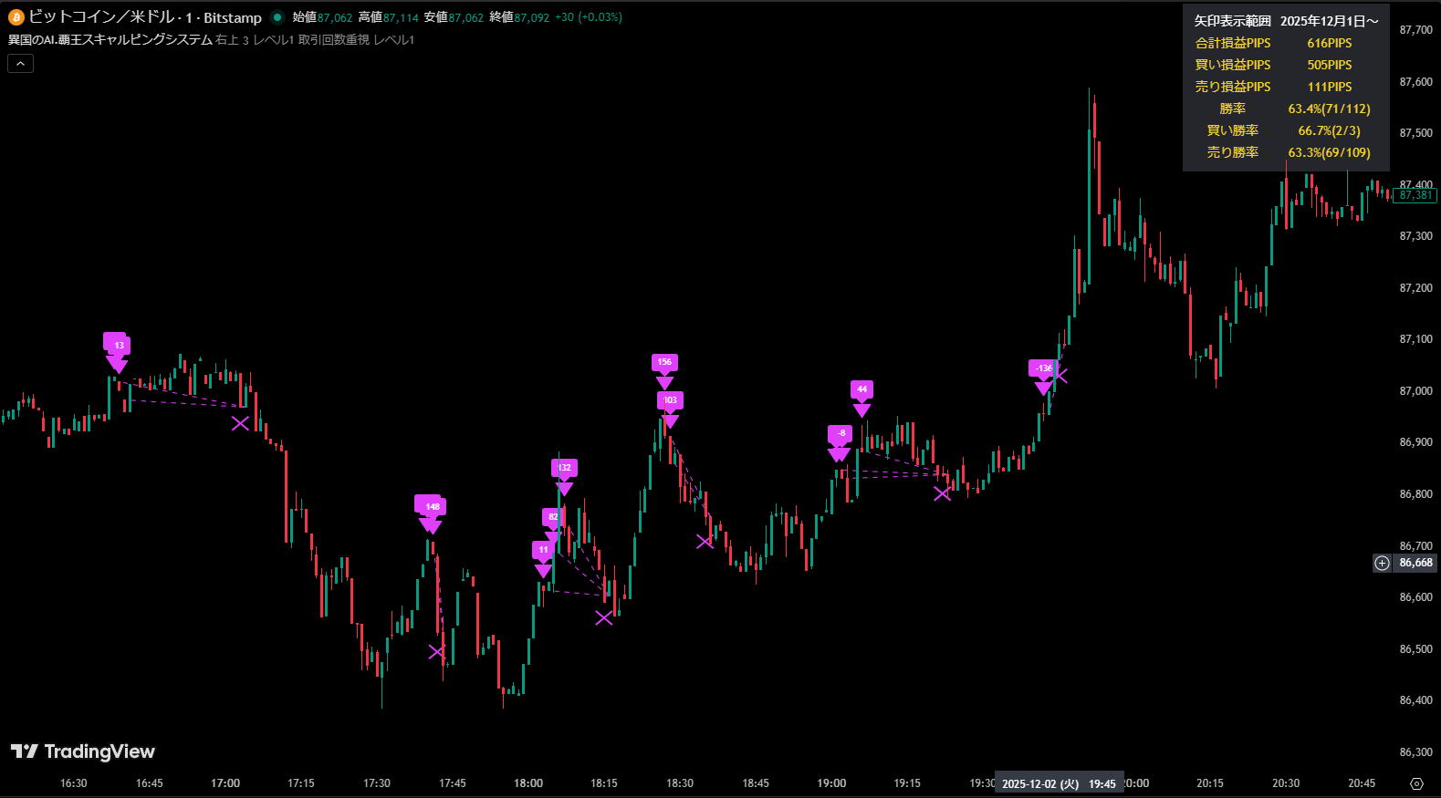1441x798 pixels.
Task: Click 17:15 on the time axis
Action: click(x=301, y=783)
